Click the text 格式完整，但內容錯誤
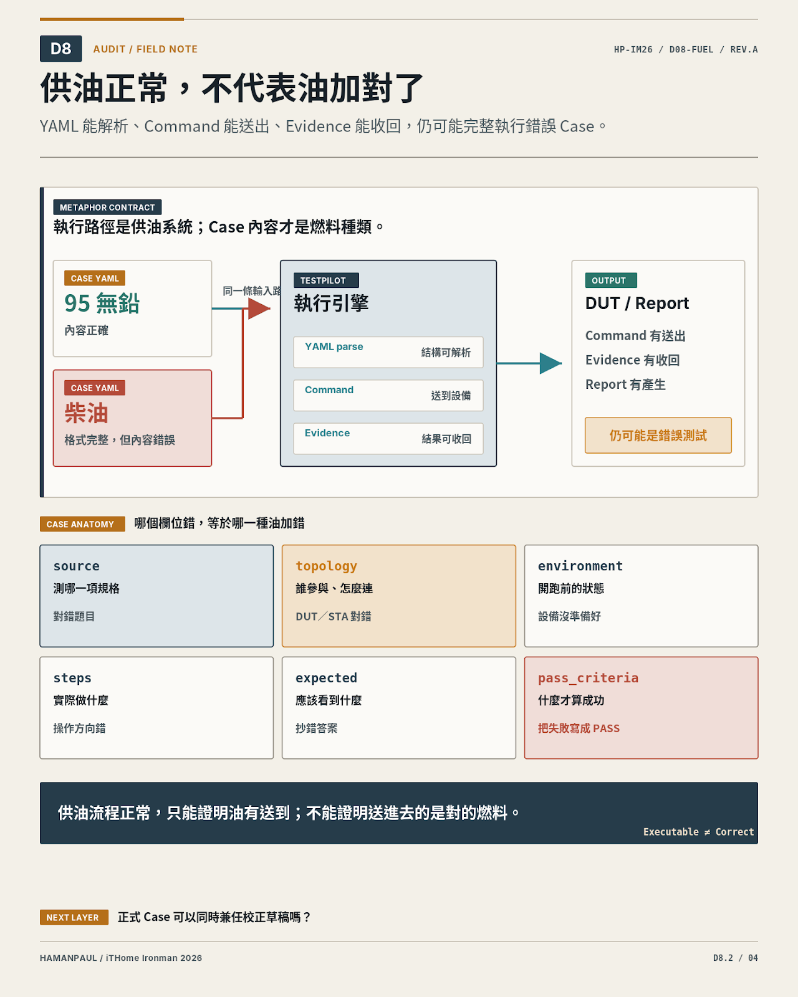Screen dimensions: 798x997 click(120, 440)
